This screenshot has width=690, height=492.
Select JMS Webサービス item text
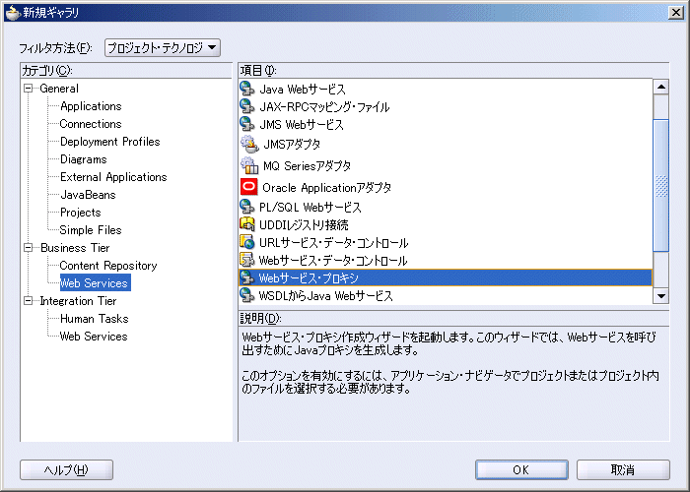point(302,125)
